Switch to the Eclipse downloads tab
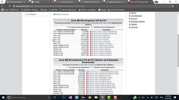The image size is (179, 100). tap(117, 2)
